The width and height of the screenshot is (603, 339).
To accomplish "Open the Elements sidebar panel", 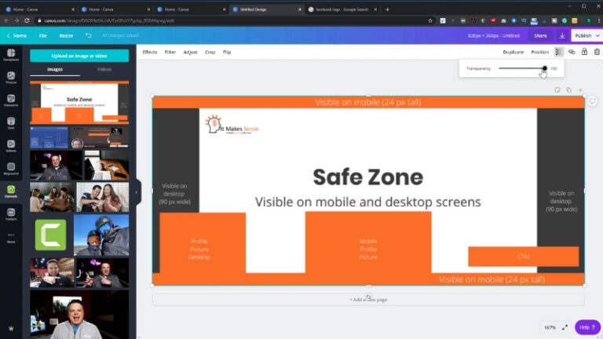I will click(11, 100).
